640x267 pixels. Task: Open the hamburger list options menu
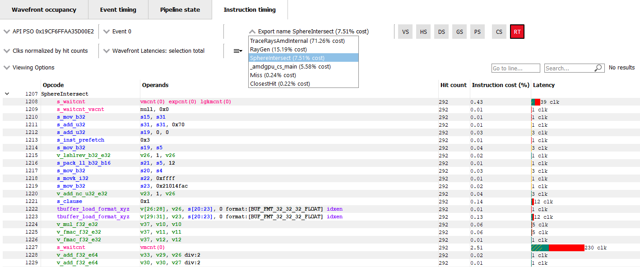[x=238, y=51]
